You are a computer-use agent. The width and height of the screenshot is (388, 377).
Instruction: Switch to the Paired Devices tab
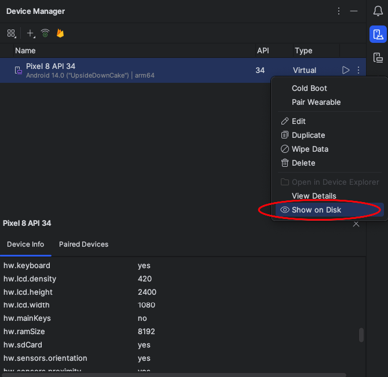[x=83, y=244]
